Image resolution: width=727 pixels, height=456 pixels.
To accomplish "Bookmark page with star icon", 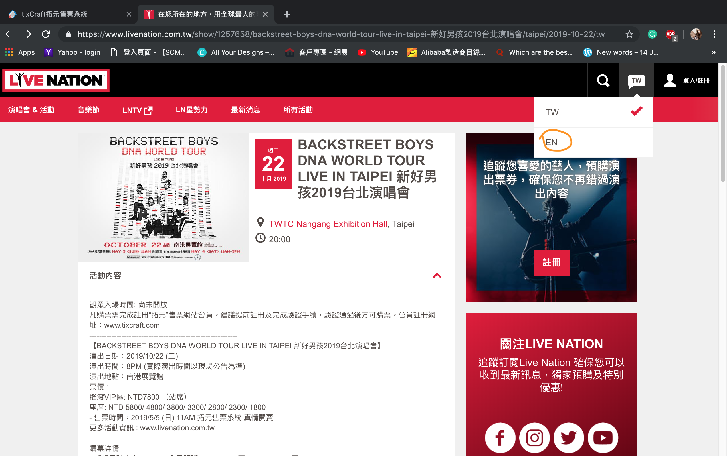I will point(629,34).
